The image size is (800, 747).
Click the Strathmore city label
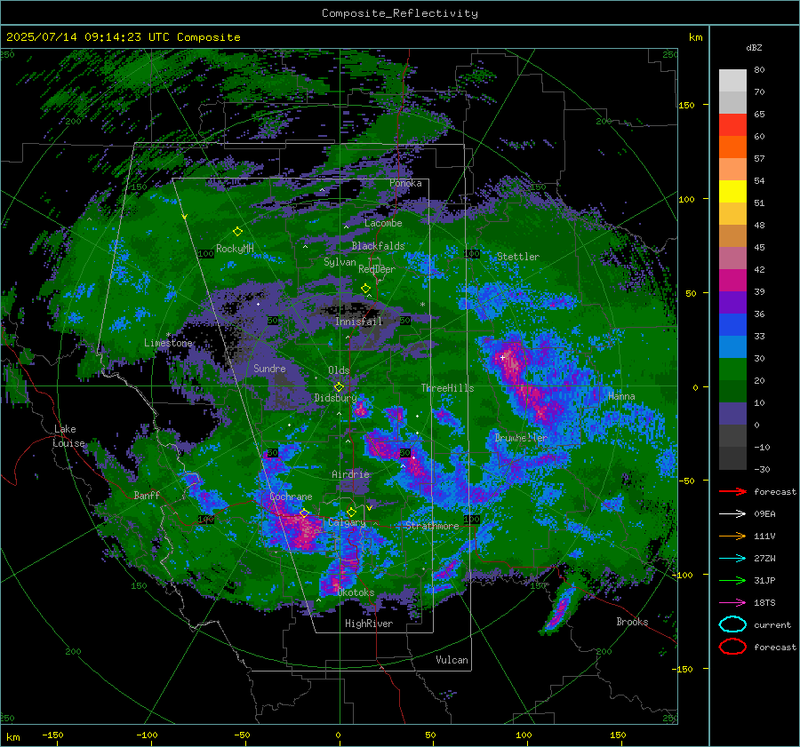[432, 526]
